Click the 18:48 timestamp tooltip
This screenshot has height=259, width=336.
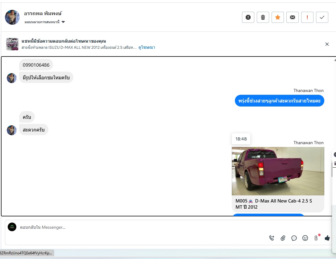point(241,139)
